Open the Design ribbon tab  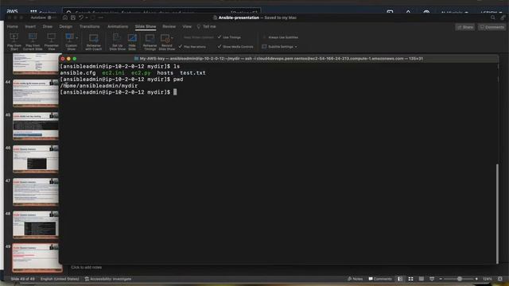click(x=65, y=26)
